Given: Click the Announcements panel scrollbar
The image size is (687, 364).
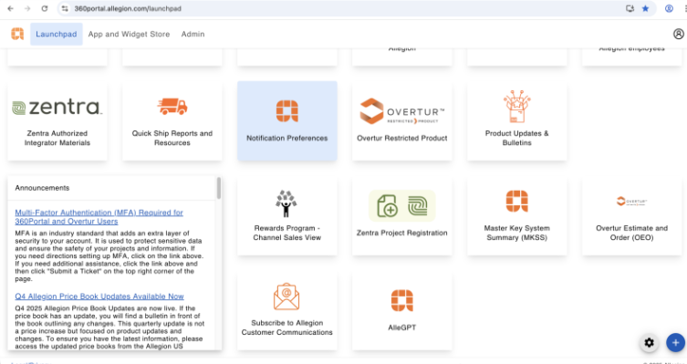Looking at the screenshot, I should click(219, 188).
